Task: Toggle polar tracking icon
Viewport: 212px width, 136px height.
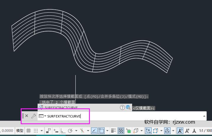Action: pyautogui.click(x=70, y=130)
